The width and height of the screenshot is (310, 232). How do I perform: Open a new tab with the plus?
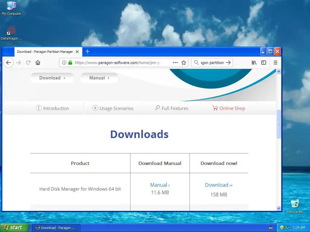(x=87, y=51)
